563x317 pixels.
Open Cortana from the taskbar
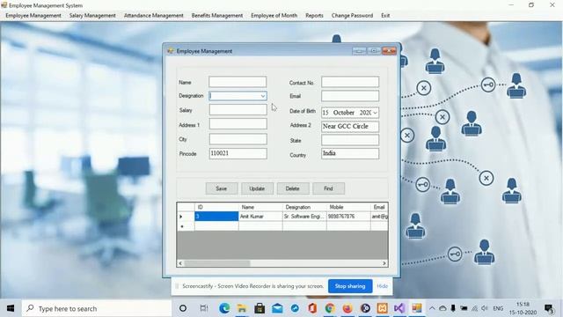183,308
